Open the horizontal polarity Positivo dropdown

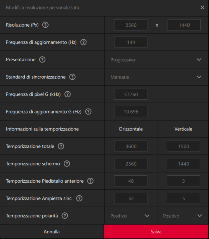tap(130, 216)
